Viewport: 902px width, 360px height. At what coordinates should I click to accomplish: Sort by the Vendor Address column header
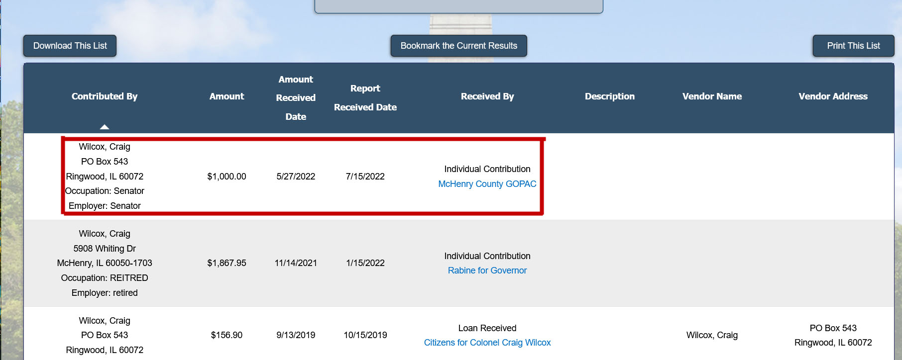pos(833,96)
